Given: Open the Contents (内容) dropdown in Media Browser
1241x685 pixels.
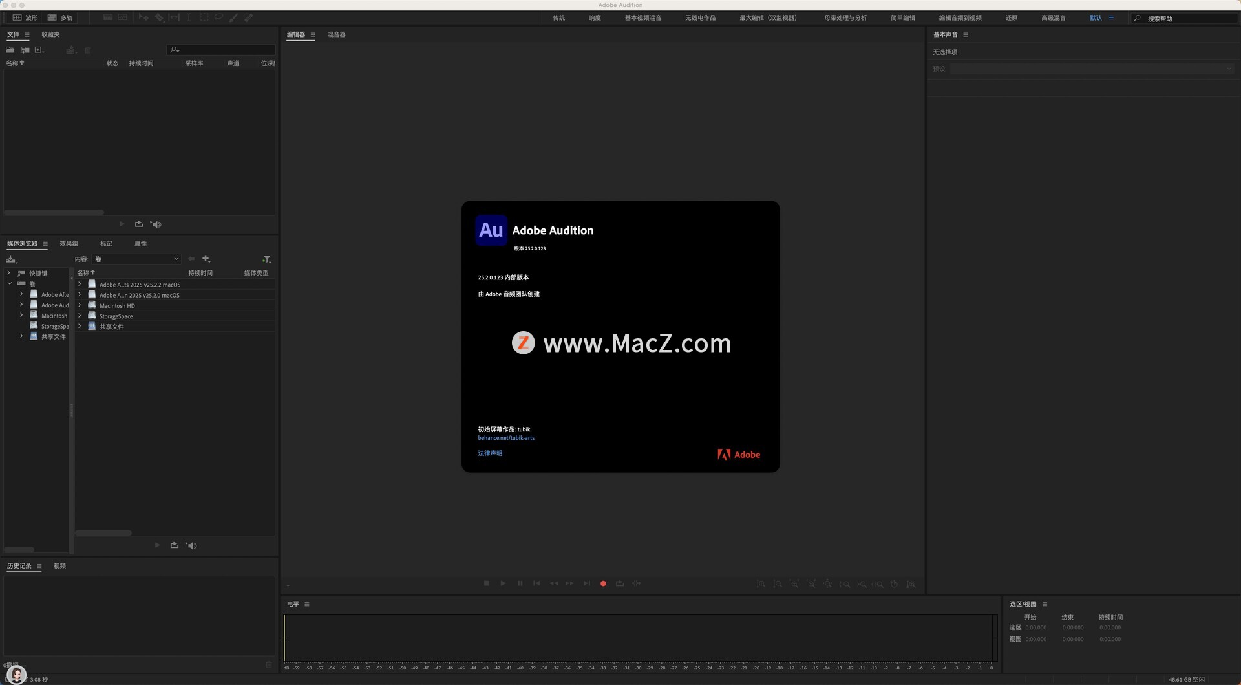Looking at the screenshot, I should coord(136,259).
